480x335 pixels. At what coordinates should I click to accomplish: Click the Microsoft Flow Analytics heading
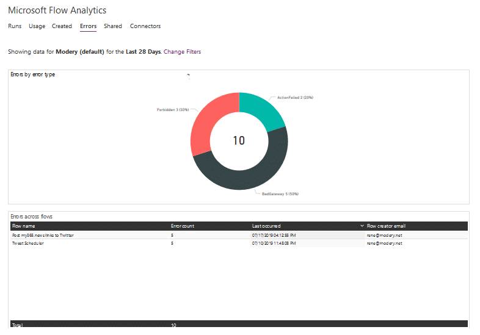tap(57, 10)
